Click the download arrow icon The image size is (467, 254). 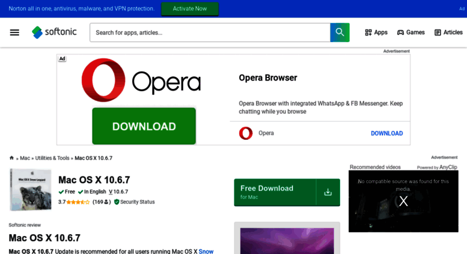(x=328, y=192)
